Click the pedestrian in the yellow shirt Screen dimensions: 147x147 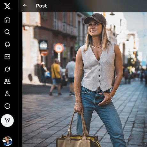pyautogui.click(x=56, y=77)
